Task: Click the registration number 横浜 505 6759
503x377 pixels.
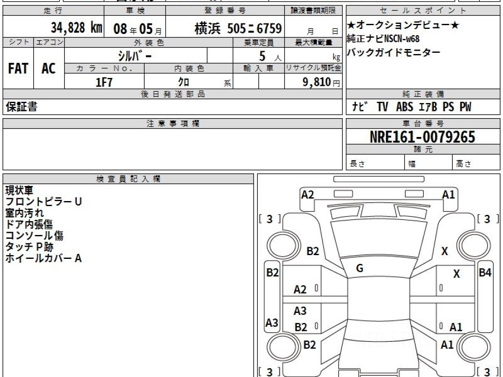Action: (238, 28)
